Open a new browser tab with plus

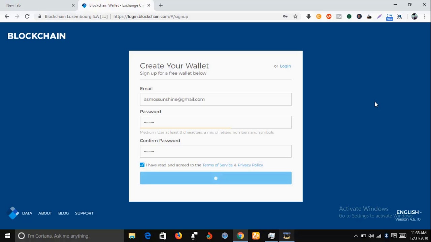[x=161, y=5]
